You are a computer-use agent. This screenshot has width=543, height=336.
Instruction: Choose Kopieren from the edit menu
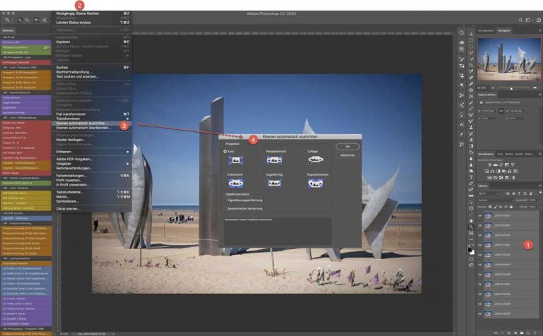(x=91, y=42)
